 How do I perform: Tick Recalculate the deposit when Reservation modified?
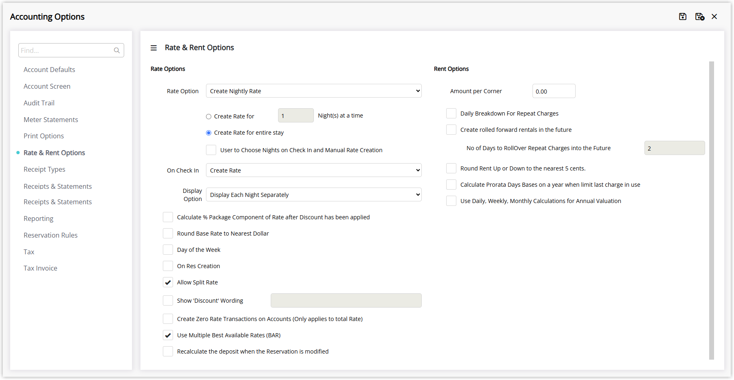click(168, 352)
